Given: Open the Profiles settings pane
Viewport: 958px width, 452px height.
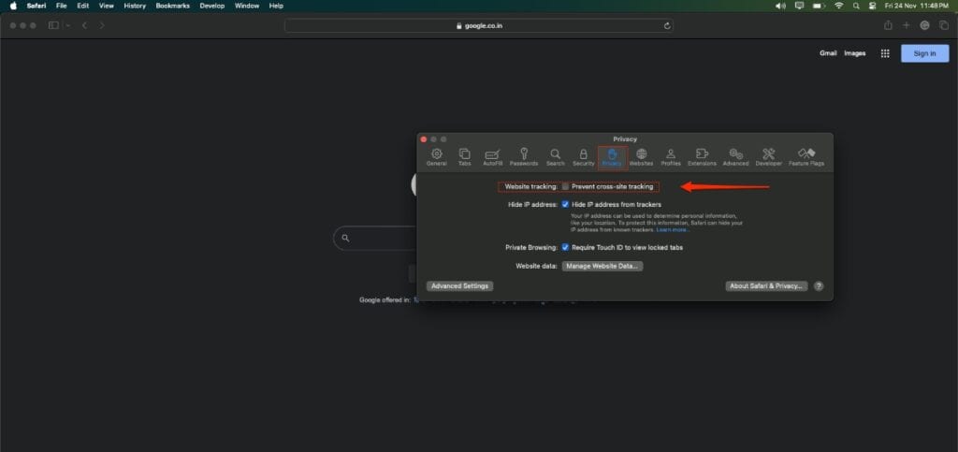Looking at the screenshot, I should click(x=670, y=157).
